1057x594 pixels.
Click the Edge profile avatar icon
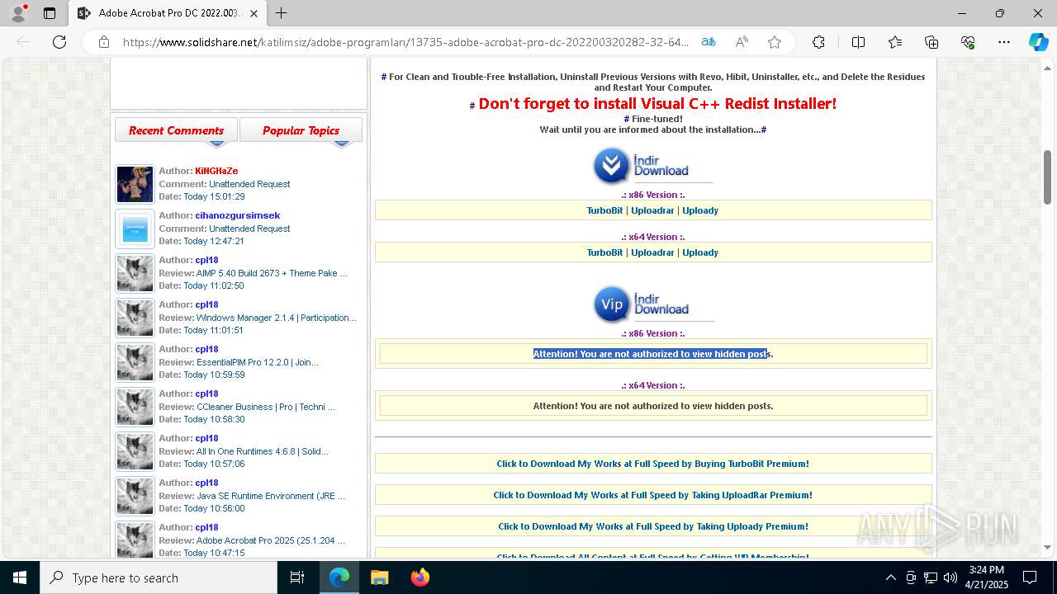[18, 13]
